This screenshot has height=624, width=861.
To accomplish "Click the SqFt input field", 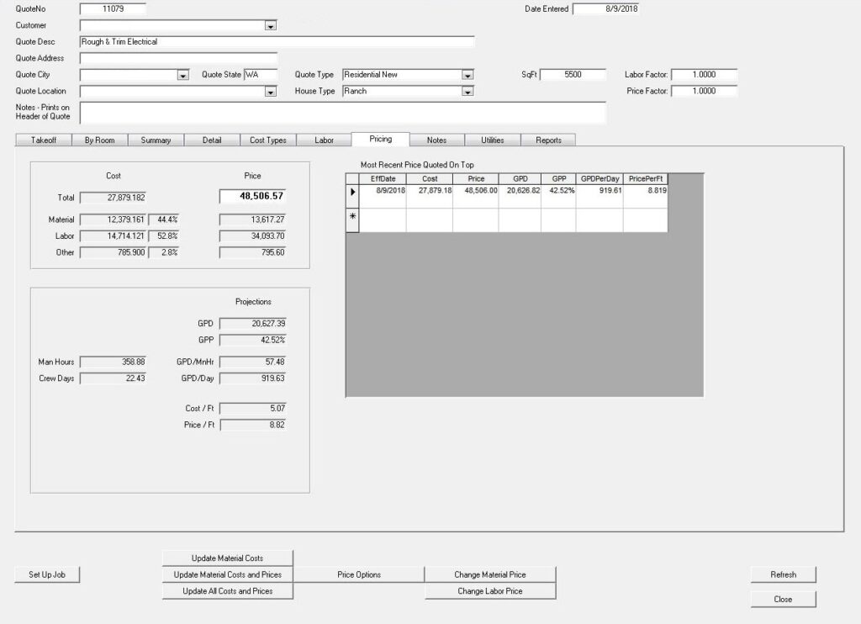I will (573, 75).
